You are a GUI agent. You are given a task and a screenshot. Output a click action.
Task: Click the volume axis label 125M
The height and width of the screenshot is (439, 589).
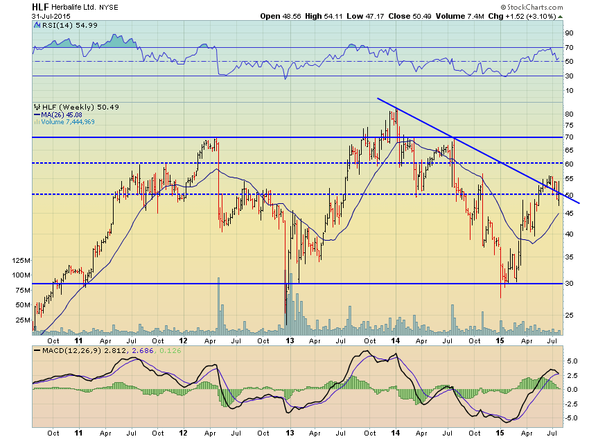pyautogui.click(x=21, y=261)
